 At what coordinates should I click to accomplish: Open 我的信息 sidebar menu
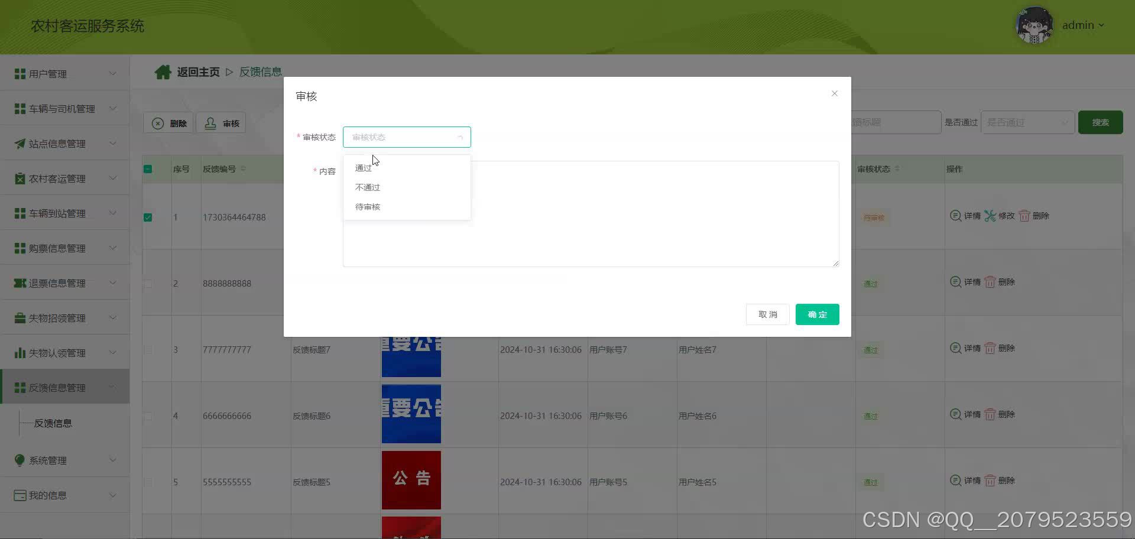pos(65,495)
